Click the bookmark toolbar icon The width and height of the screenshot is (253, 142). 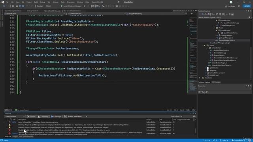pos(117,6)
